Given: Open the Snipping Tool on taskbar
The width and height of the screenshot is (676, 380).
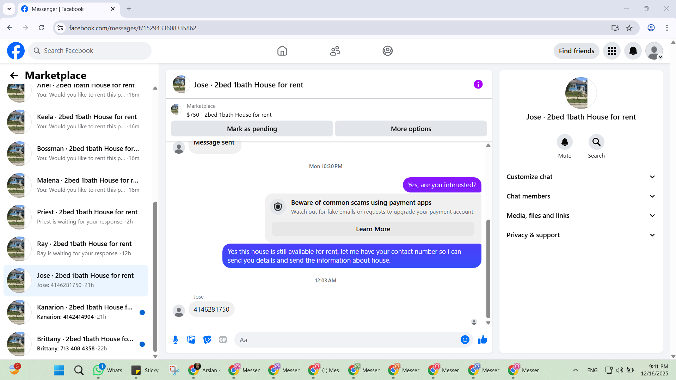Looking at the screenshot, I should 174,370.
